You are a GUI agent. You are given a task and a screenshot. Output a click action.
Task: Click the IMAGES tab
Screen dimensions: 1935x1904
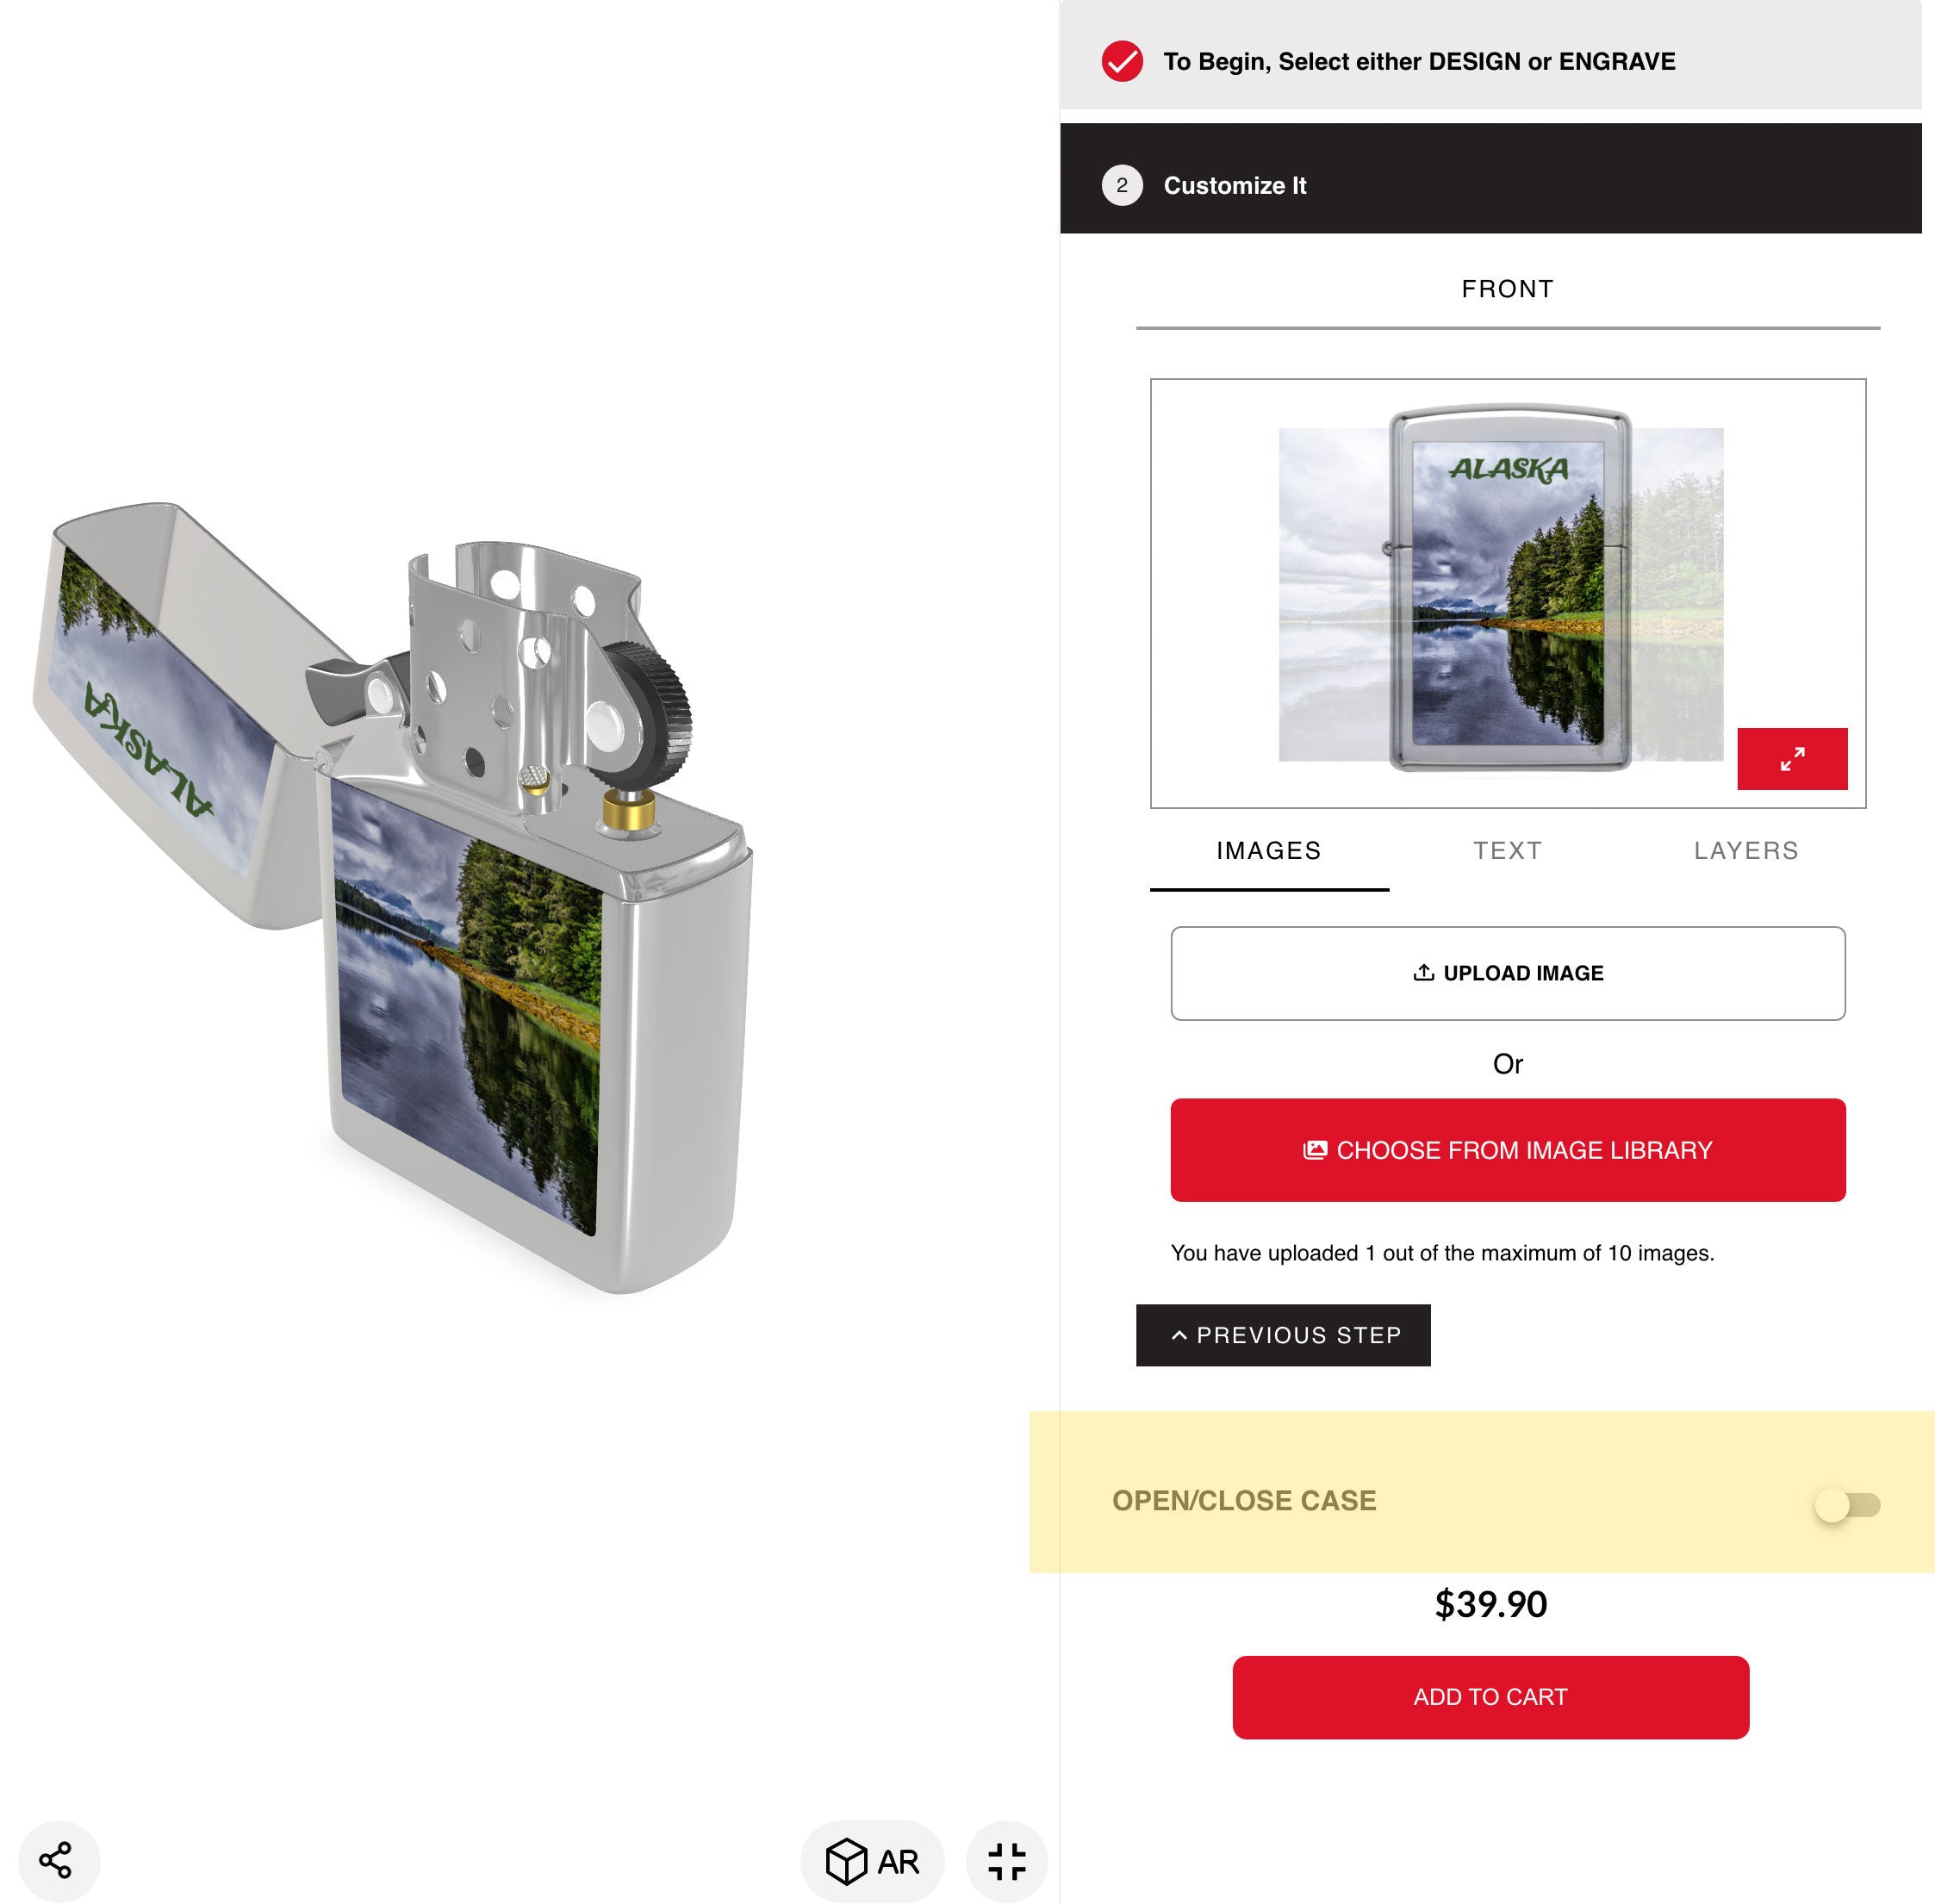(x=1267, y=851)
